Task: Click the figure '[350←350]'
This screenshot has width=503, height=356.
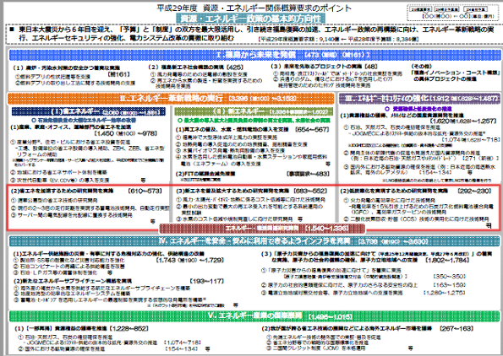Action: click(x=449, y=277)
